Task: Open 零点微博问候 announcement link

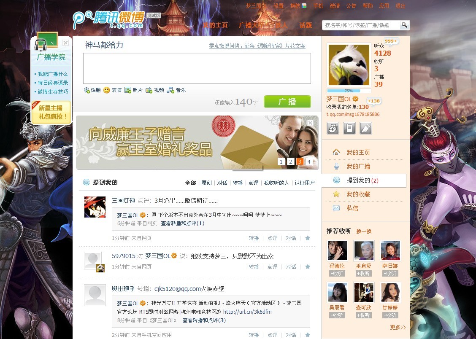Action: [257, 46]
